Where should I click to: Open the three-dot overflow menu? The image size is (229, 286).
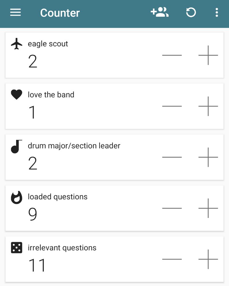click(217, 13)
